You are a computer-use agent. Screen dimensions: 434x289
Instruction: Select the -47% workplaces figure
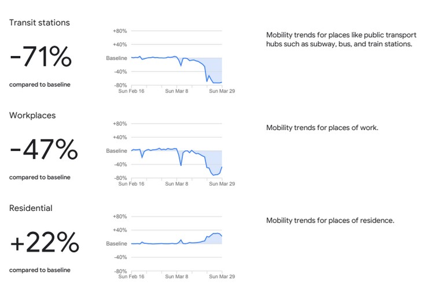[44, 150]
